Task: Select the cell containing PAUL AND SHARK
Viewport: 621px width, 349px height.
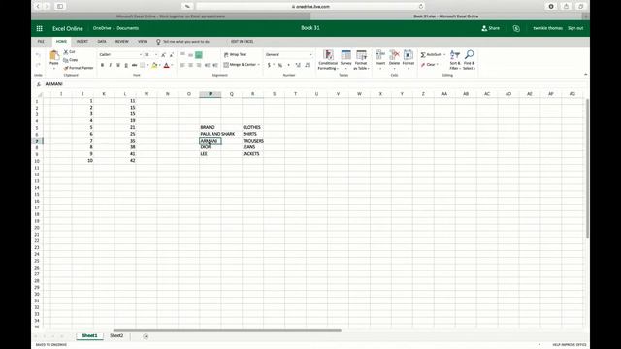Action: (211, 134)
